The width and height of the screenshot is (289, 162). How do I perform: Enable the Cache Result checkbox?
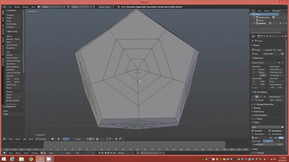point(270,134)
